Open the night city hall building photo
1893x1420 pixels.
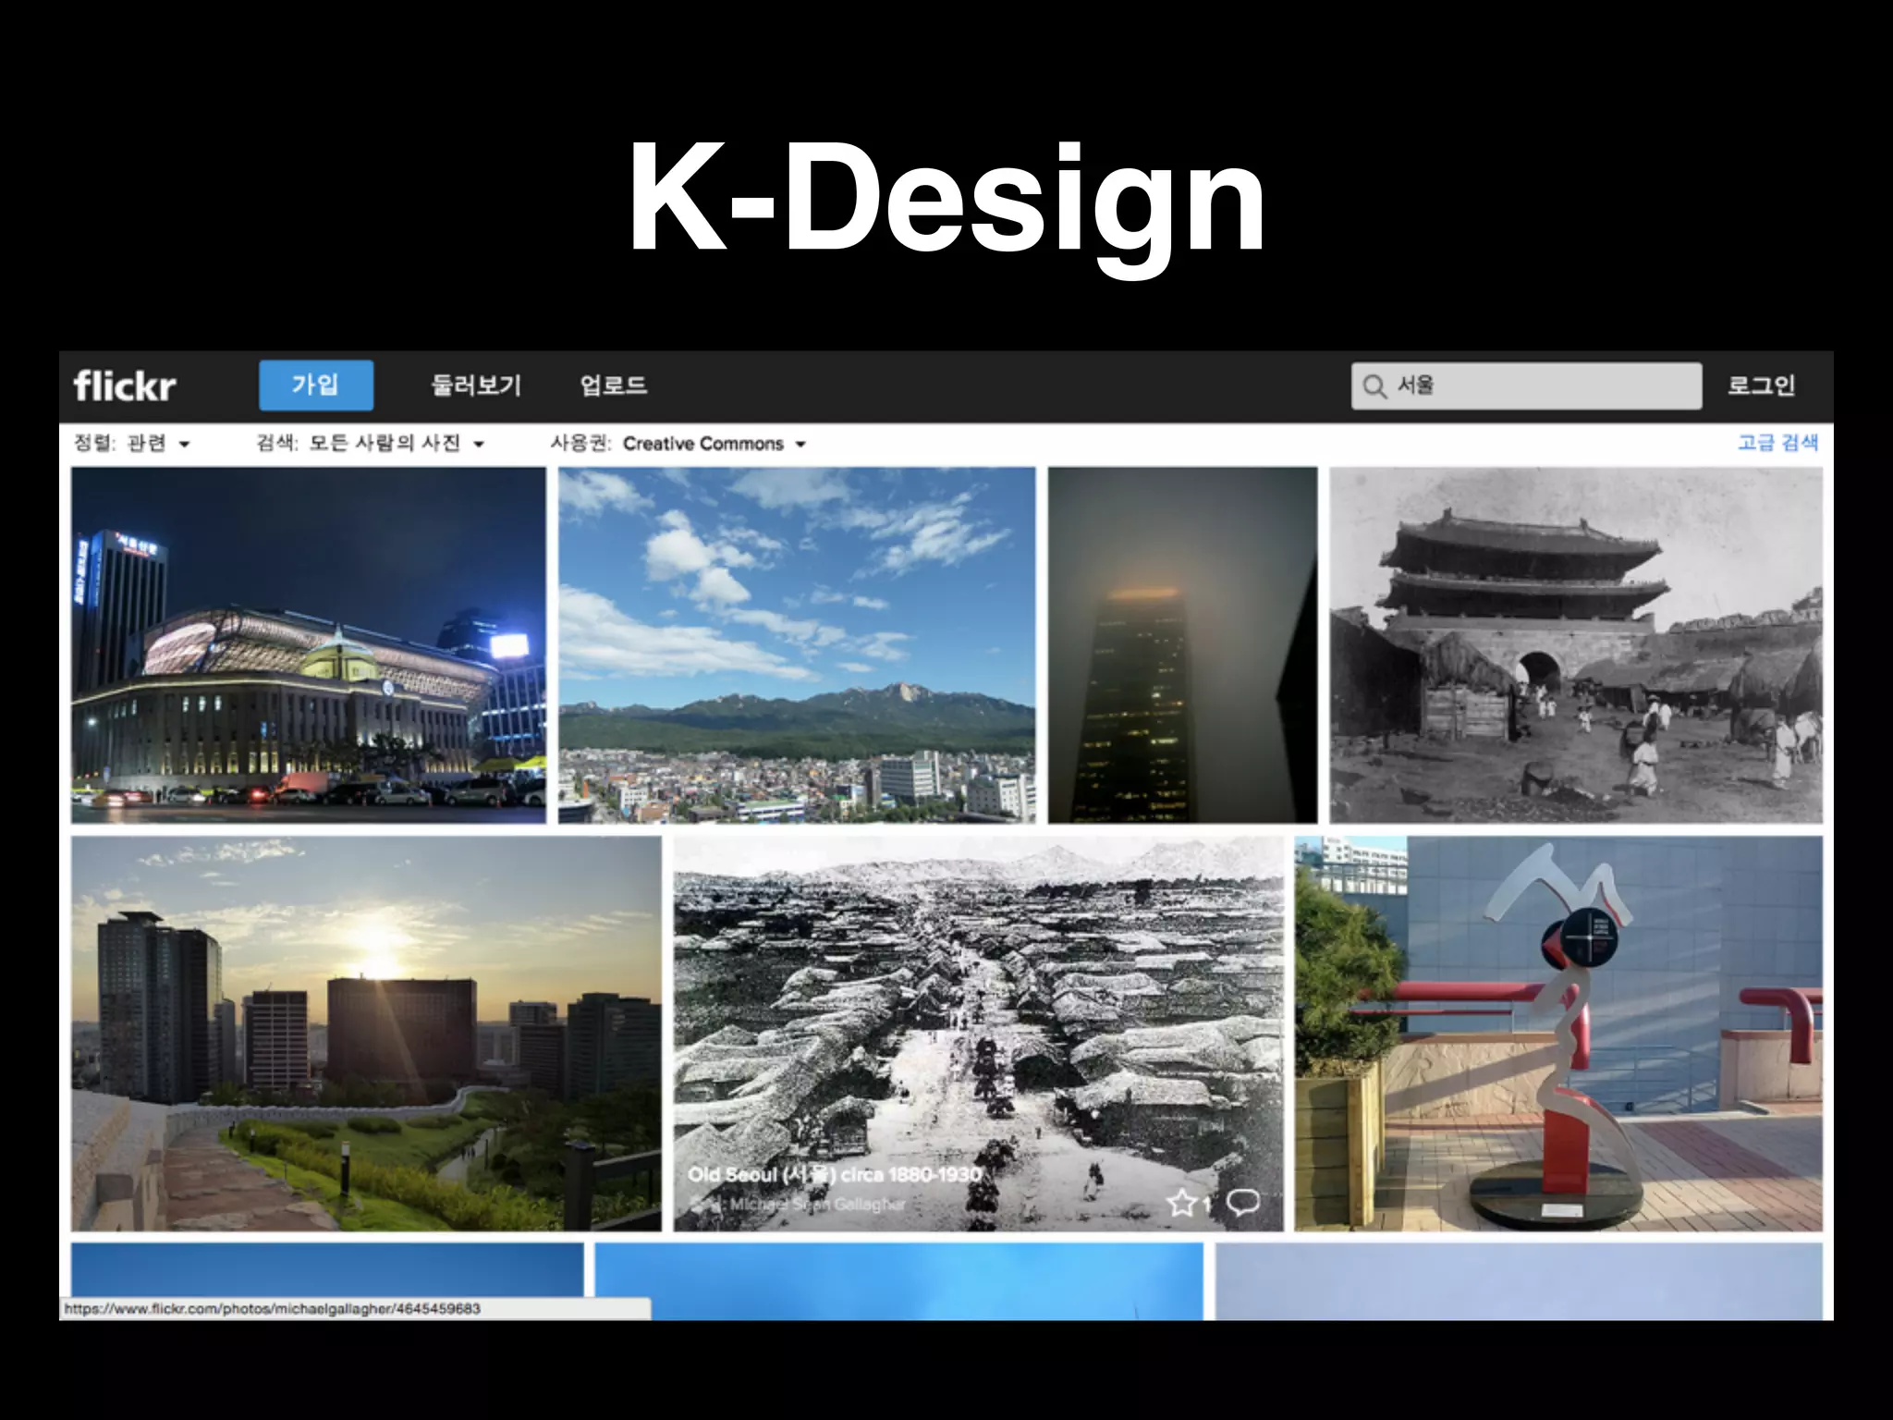[x=309, y=645]
